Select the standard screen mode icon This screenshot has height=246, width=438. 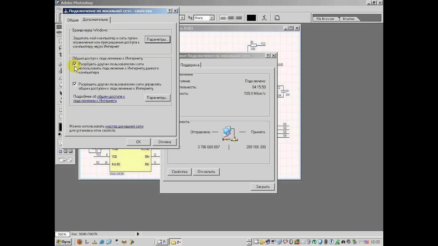pos(60,151)
